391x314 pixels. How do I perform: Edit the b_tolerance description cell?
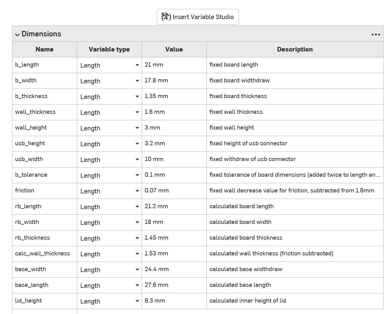[x=295, y=175]
